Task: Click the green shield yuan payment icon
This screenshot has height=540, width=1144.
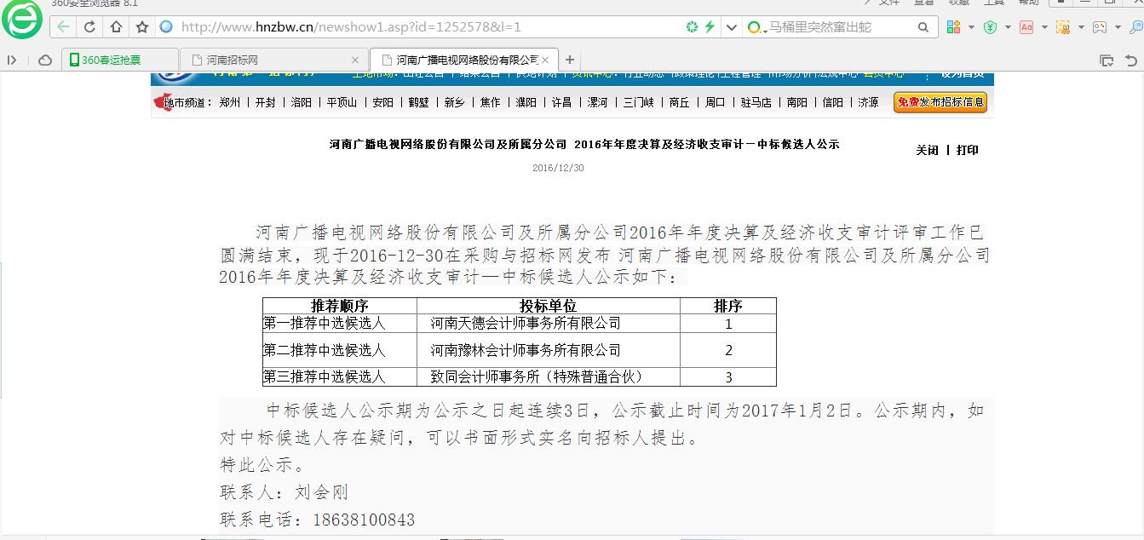Action: click(990, 27)
